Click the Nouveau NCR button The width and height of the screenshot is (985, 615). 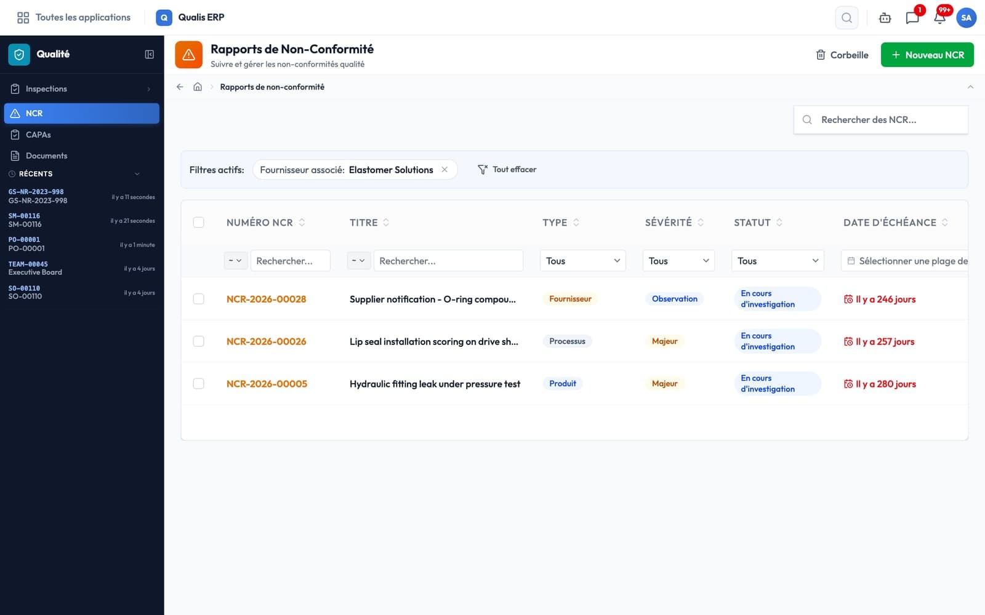(x=927, y=55)
